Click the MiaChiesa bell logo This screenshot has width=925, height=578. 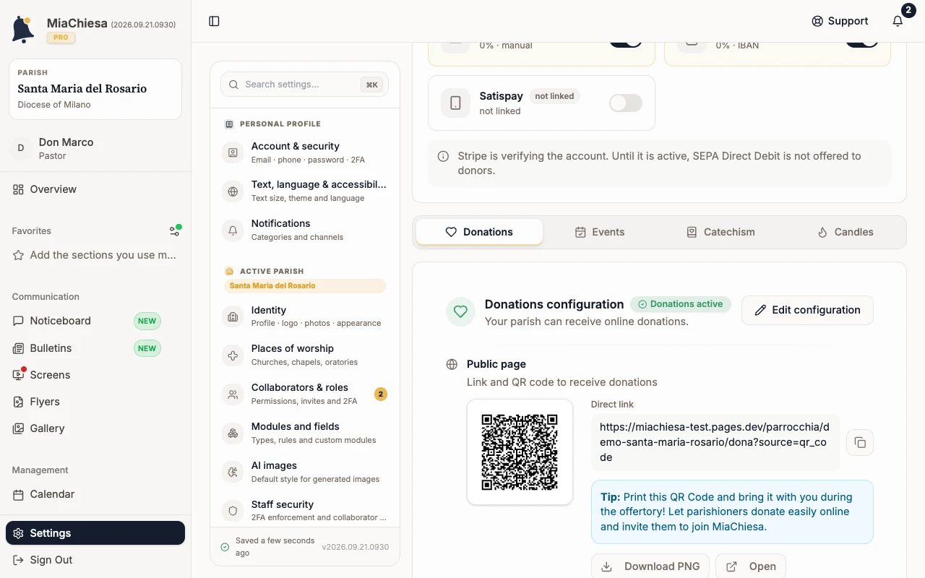[23, 29]
